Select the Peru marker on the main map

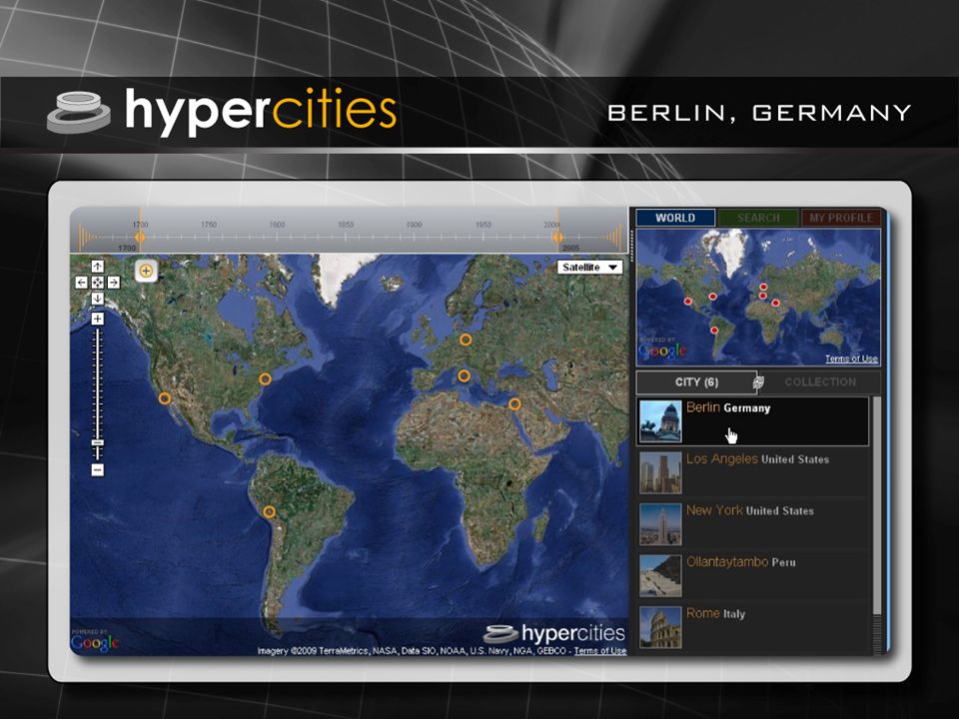point(269,511)
